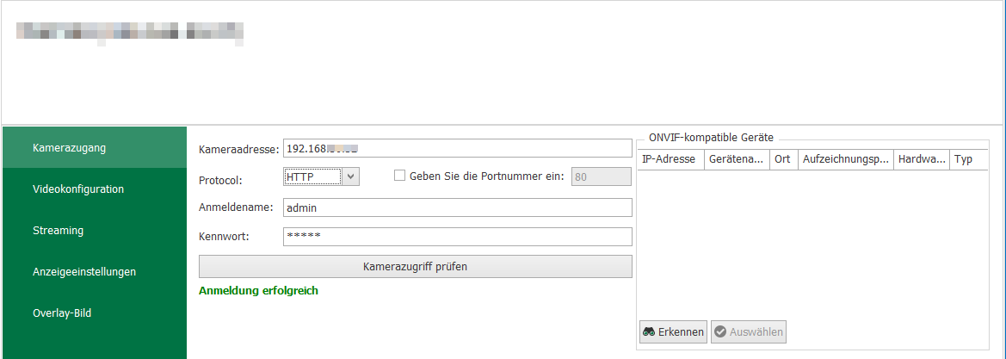Switch to the Videokonfiguration tab
This screenshot has height=359, width=1006.
point(94,189)
